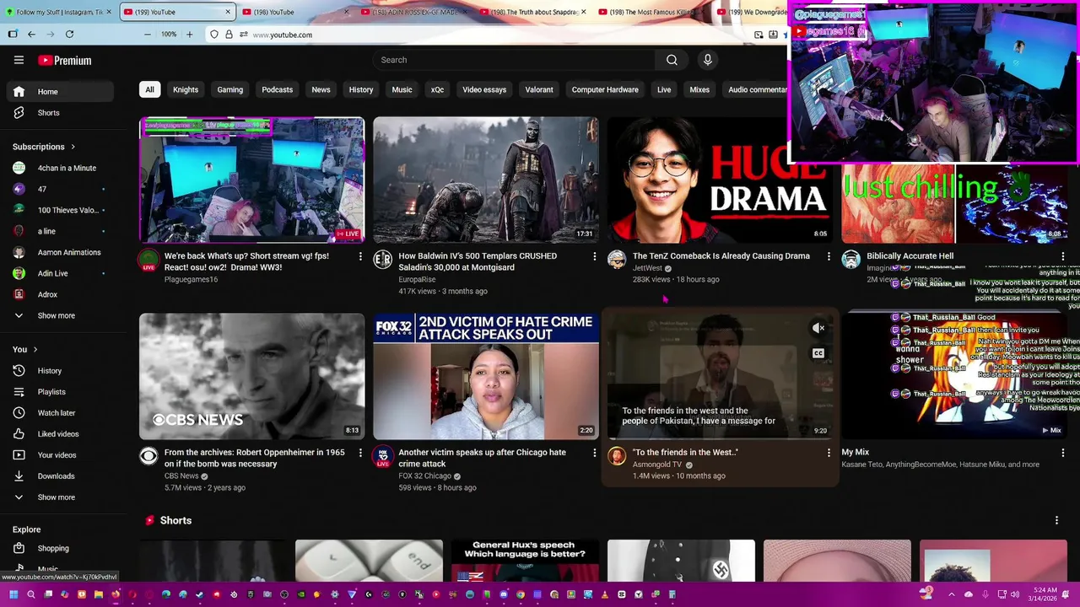Open Shopping under Explore
Viewport: 1080px width, 607px height.
[60, 548]
